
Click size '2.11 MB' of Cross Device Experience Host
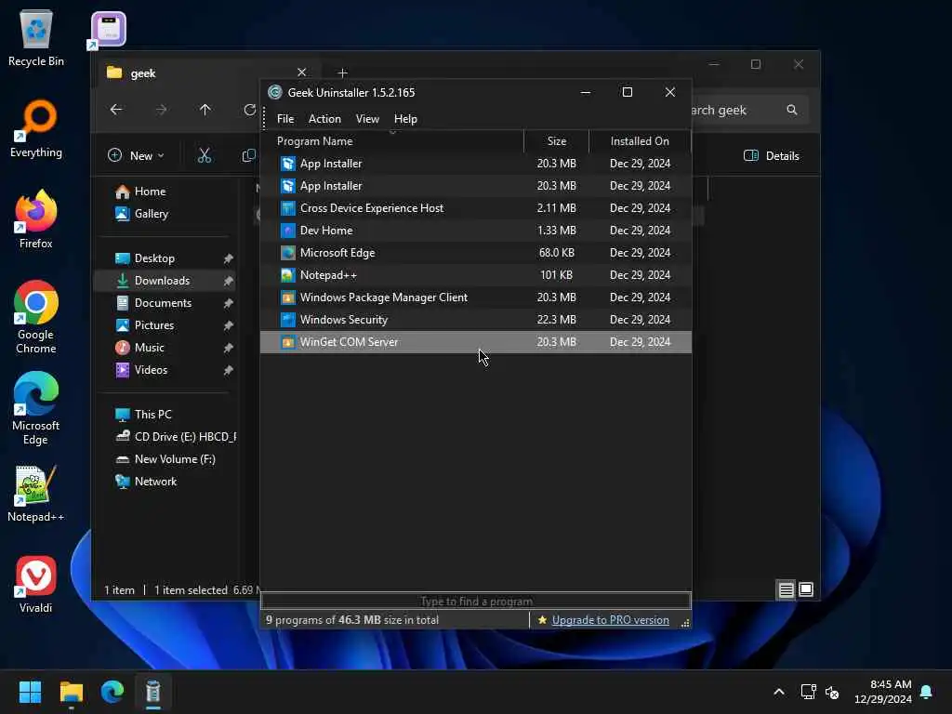click(556, 208)
